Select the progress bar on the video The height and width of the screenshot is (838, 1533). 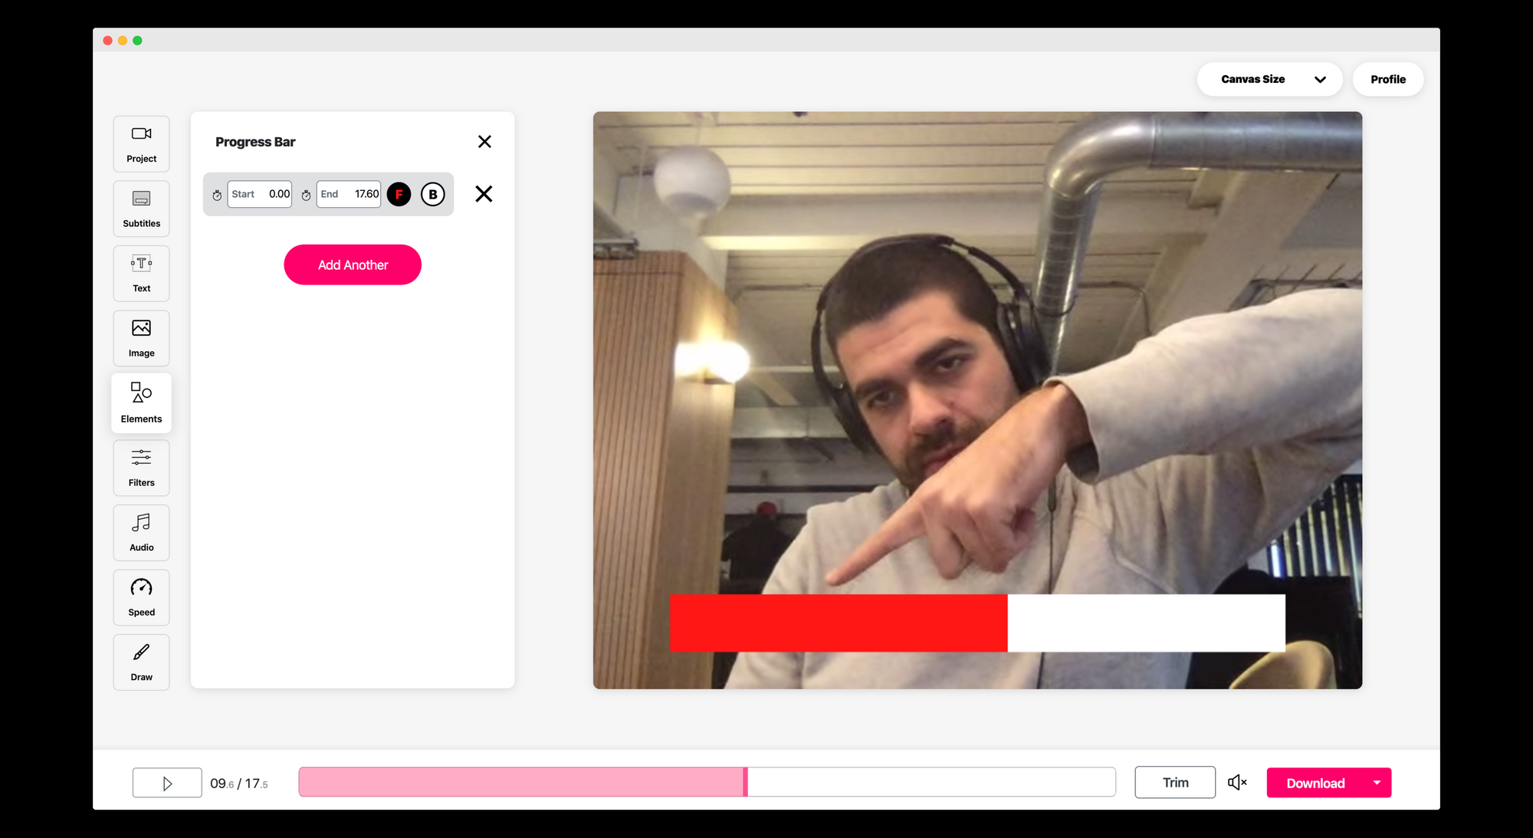pyautogui.click(x=977, y=623)
